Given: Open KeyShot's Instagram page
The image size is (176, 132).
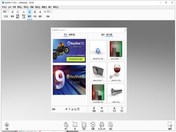Looking at the screenshot, I should pos(78,109).
